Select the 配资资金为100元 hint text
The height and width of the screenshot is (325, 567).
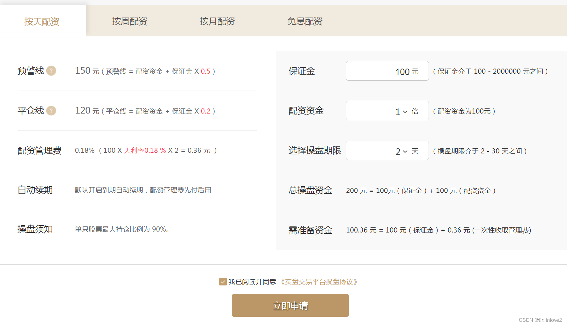(x=464, y=111)
